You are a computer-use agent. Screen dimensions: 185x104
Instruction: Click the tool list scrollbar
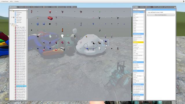145,45
